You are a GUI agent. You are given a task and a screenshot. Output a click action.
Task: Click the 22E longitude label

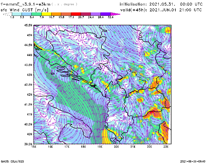[x=149, y=147]
